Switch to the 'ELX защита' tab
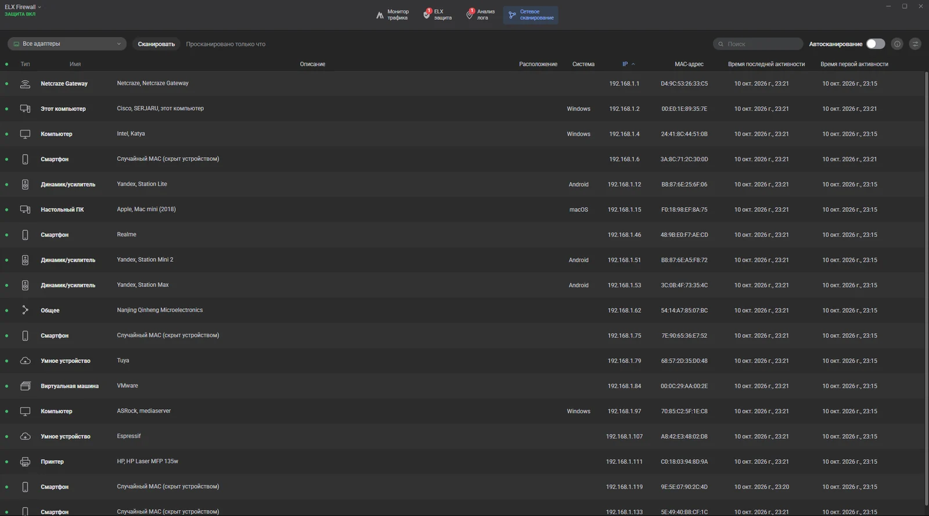Image resolution: width=929 pixels, height=516 pixels. tap(438, 15)
